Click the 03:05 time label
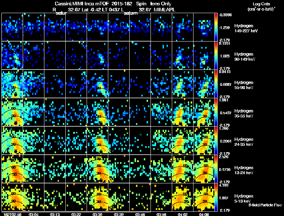This screenshot has width=284, height=216. coord(33,214)
